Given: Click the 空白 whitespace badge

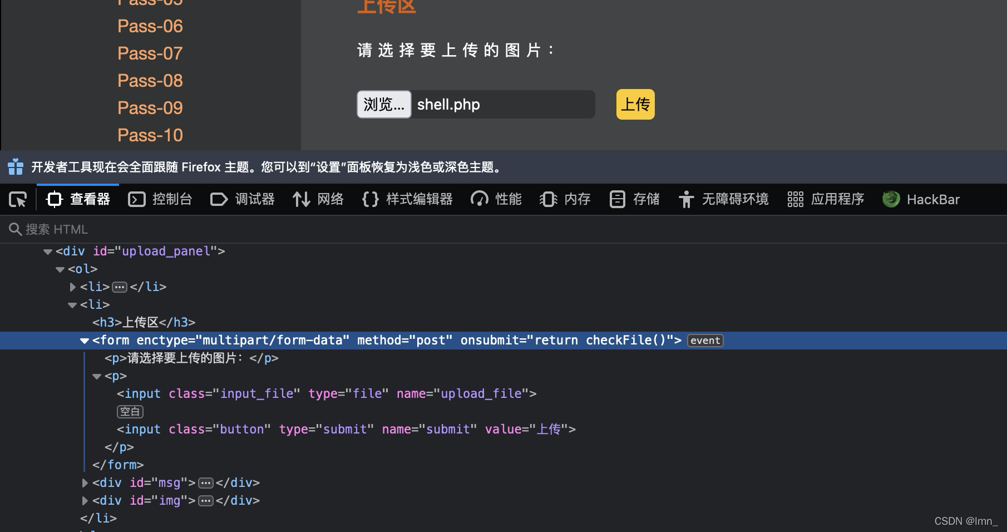Looking at the screenshot, I should tap(130, 412).
